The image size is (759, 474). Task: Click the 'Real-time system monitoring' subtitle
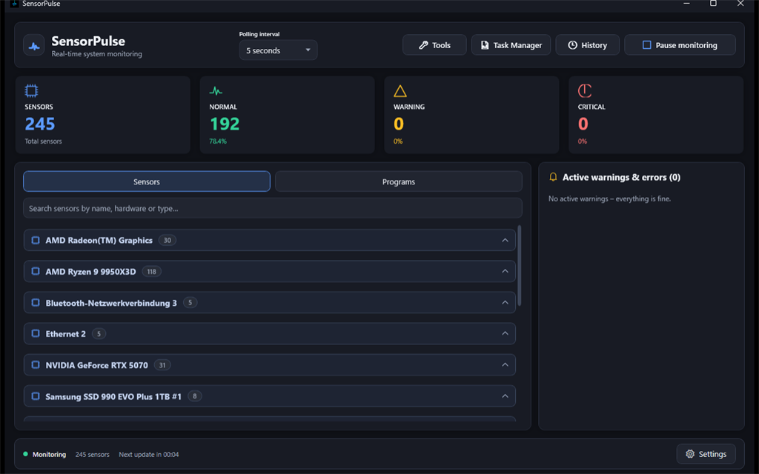tap(97, 53)
